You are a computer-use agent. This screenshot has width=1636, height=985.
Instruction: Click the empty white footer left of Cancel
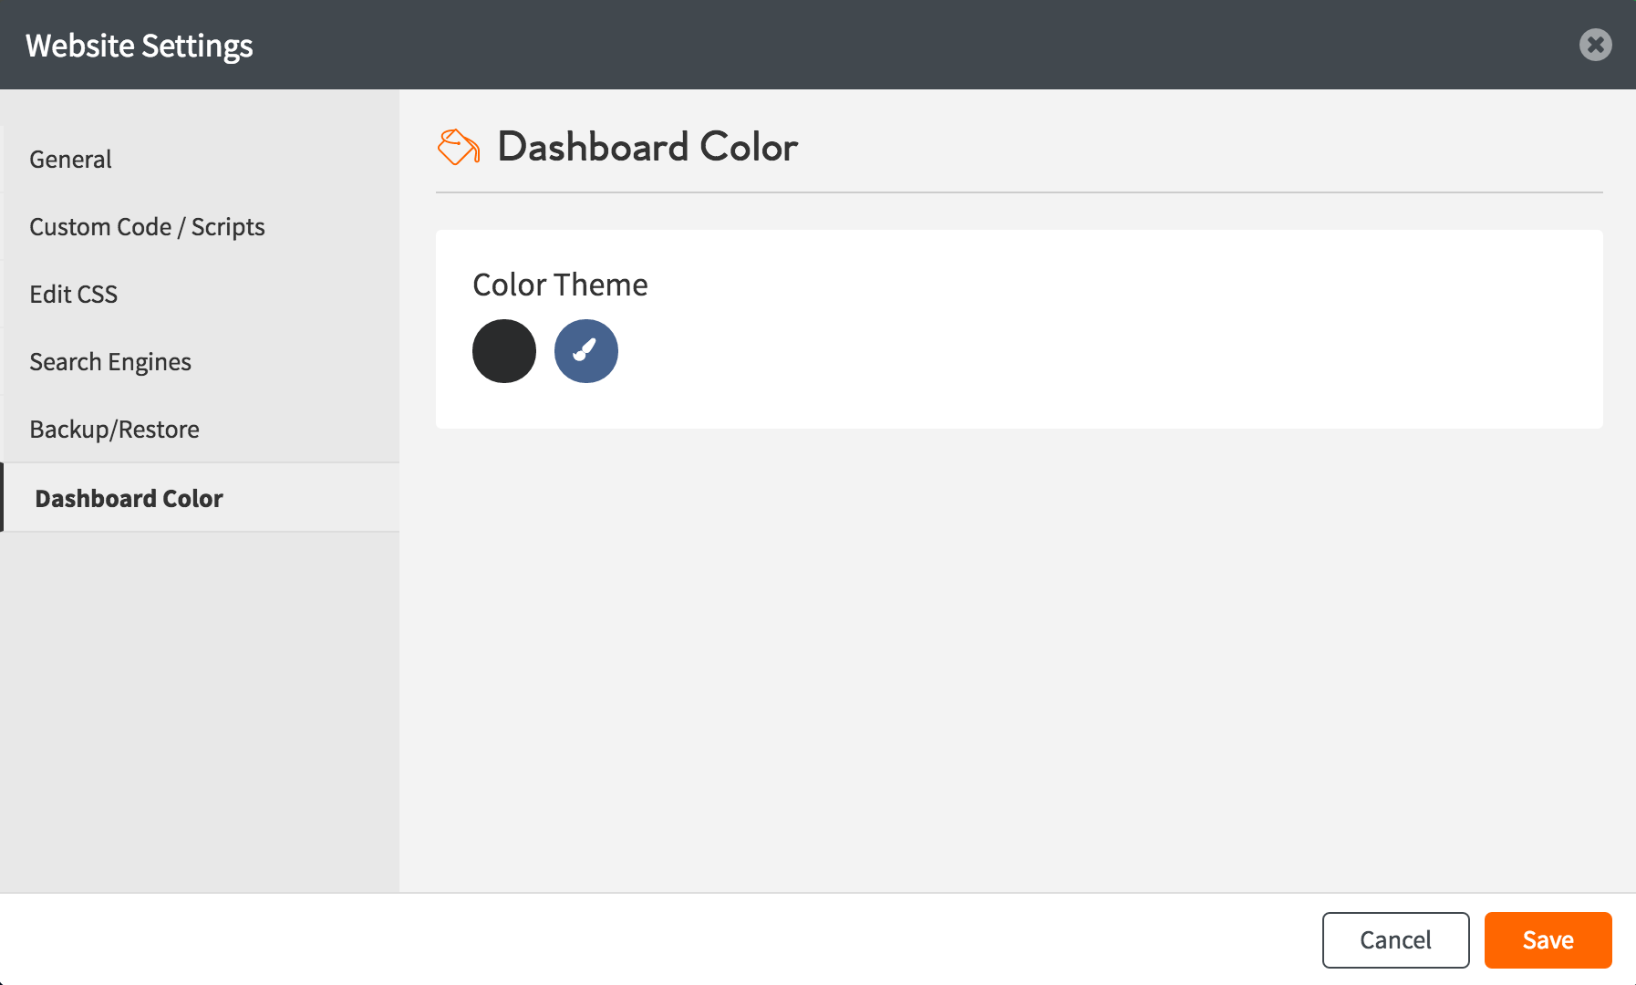pos(638,940)
